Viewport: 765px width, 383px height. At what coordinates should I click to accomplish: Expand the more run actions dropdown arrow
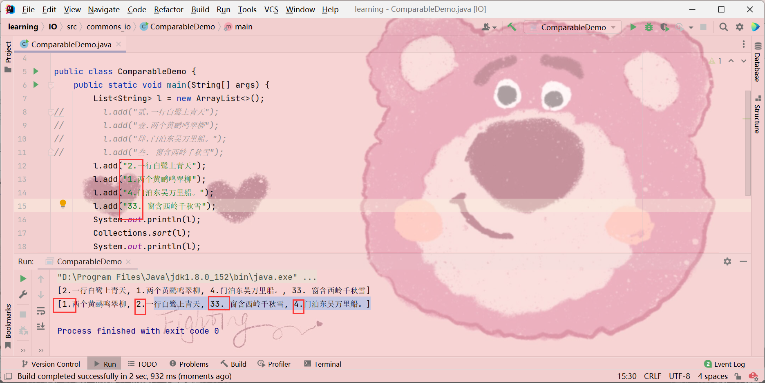pos(691,27)
